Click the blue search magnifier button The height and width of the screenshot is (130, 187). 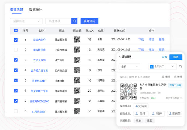[x=74, y=21]
